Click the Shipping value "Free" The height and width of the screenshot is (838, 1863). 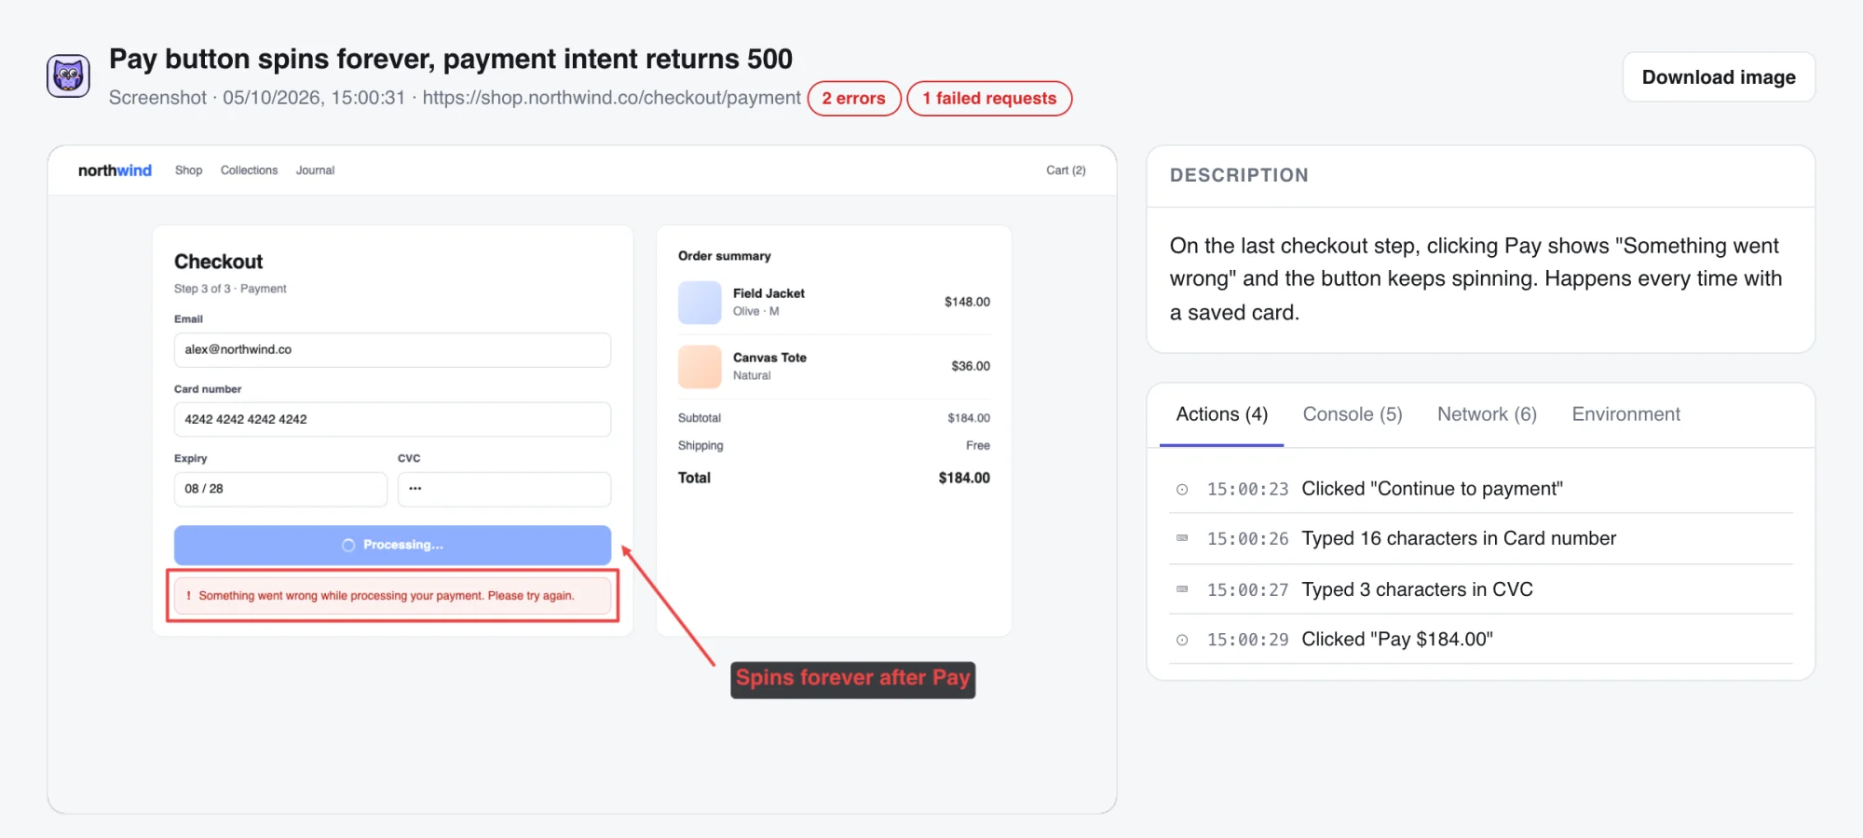tap(978, 446)
